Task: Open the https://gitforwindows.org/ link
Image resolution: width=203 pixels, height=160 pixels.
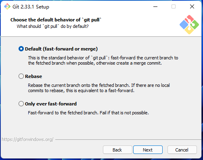Action: pyautogui.click(x=27, y=139)
